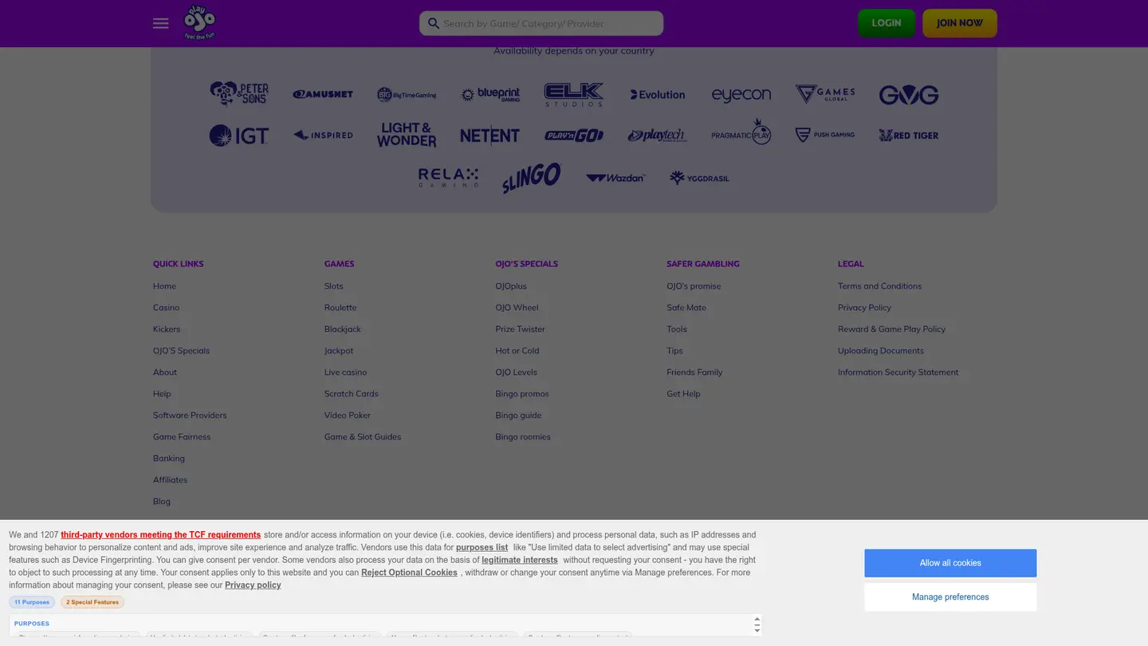Open the Hot or Cold link

click(517, 351)
